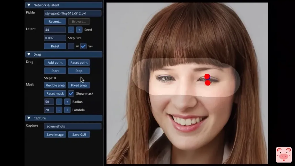The width and height of the screenshot is (295, 166).
Task: Click the Browse... button
Action: pyautogui.click(x=79, y=22)
